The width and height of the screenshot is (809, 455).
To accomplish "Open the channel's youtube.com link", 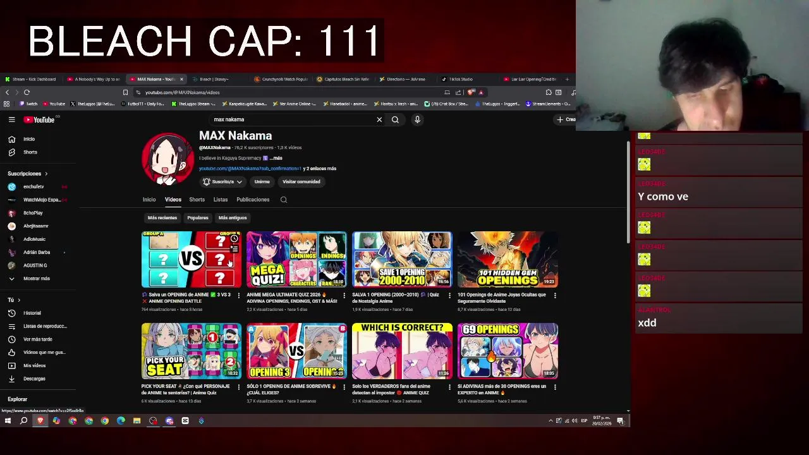I will (x=250, y=169).
